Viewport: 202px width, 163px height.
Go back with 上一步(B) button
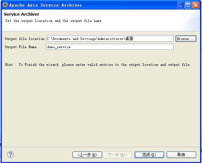87,154
